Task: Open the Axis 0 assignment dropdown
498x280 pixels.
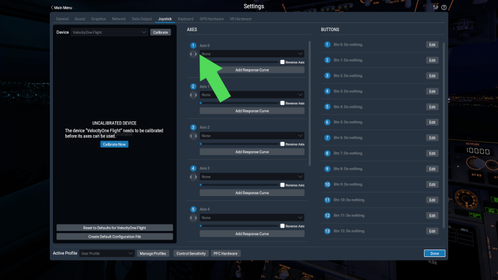Action: click(x=252, y=54)
